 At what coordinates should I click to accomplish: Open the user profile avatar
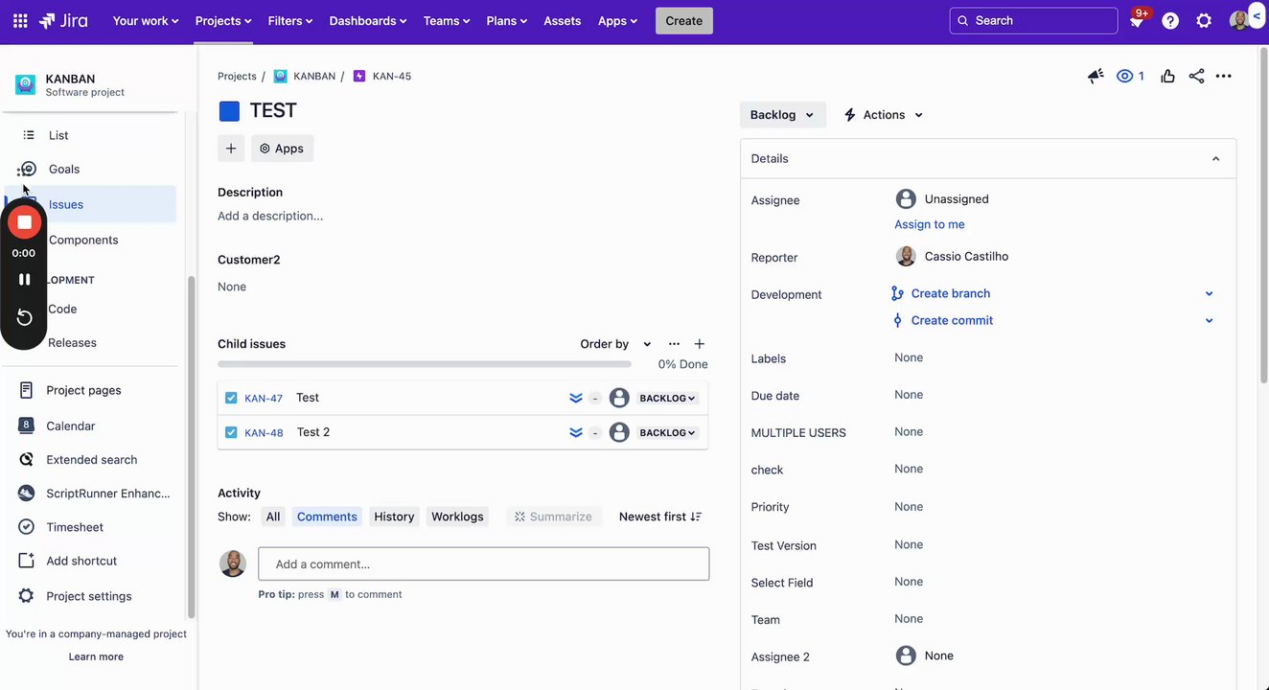(x=1238, y=20)
